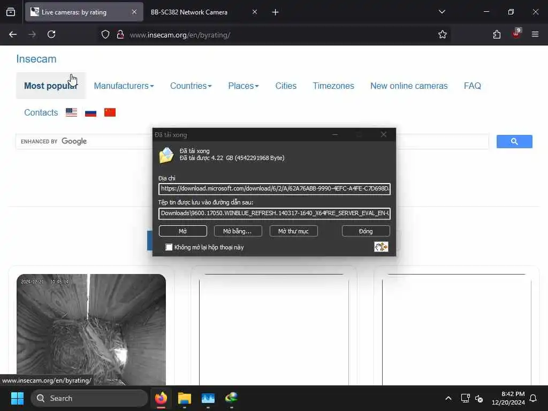The width and height of the screenshot is (548, 411).
Task: Expand the Places dropdown
Action: coord(243,86)
